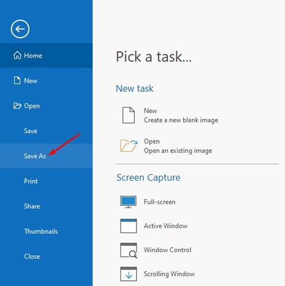This screenshot has width=285, height=286.
Task: Select the Share menu item
Action: (46, 206)
